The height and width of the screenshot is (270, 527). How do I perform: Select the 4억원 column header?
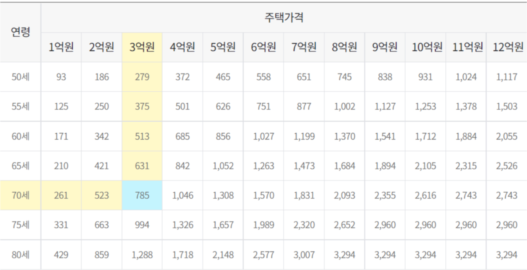[182, 47]
